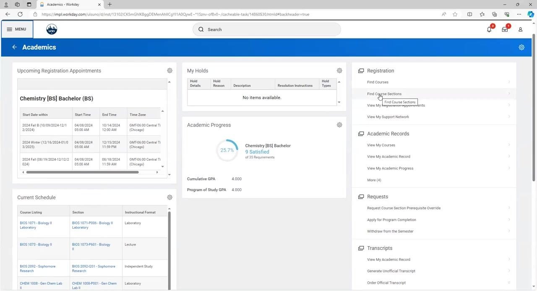537x291 pixels.
Task: Open section CHEM 1008-P001 Gen Chem Lab II
Action: pos(94,286)
